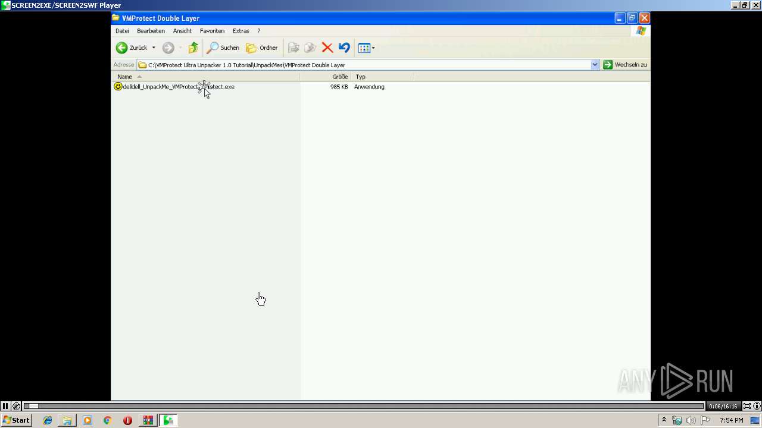762x428 pixels.
Task: Expand the address bar dropdown arrow
Action: click(x=595, y=65)
